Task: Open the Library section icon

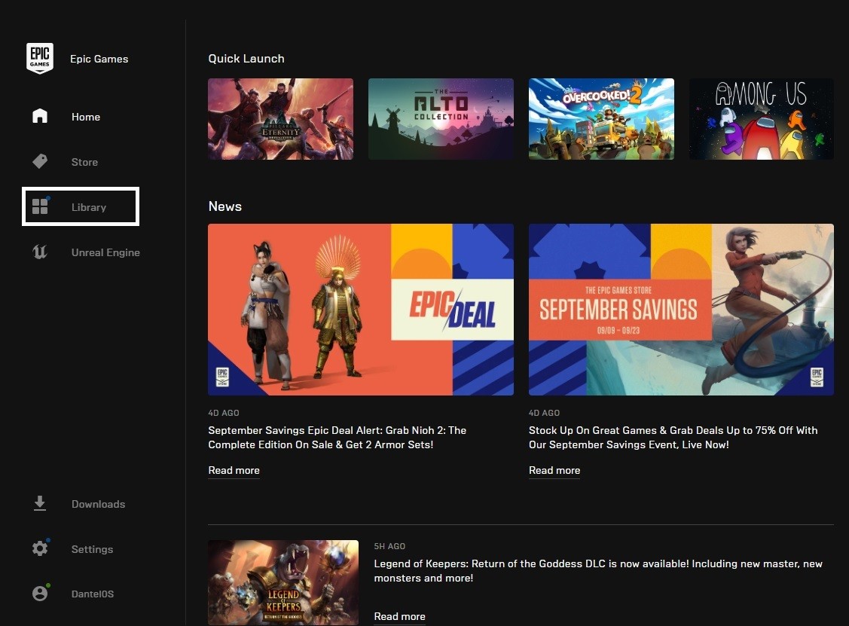Action: 40,206
